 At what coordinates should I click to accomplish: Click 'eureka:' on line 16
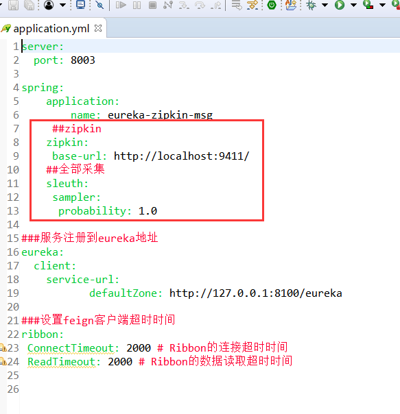click(43, 252)
